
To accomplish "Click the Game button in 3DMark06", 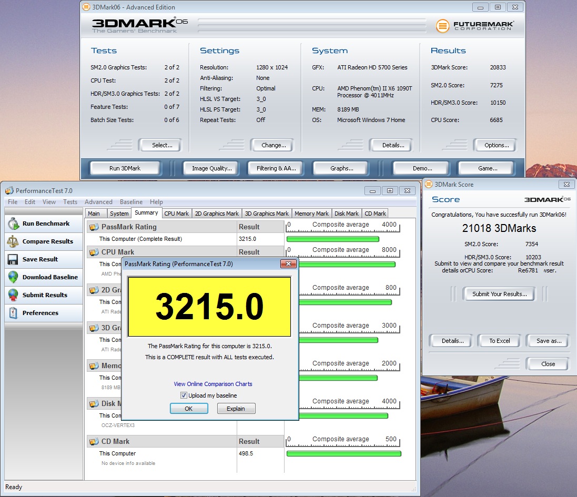I will tap(487, 168).
